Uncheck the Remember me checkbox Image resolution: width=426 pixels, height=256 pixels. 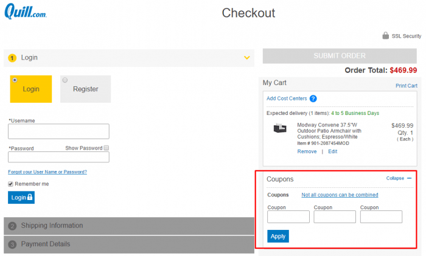coord(10,184)
